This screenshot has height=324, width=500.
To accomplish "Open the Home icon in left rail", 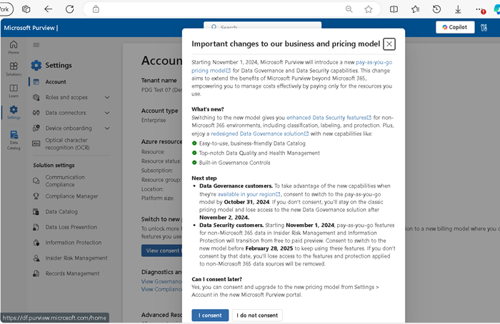I will (x=14, y=47).
